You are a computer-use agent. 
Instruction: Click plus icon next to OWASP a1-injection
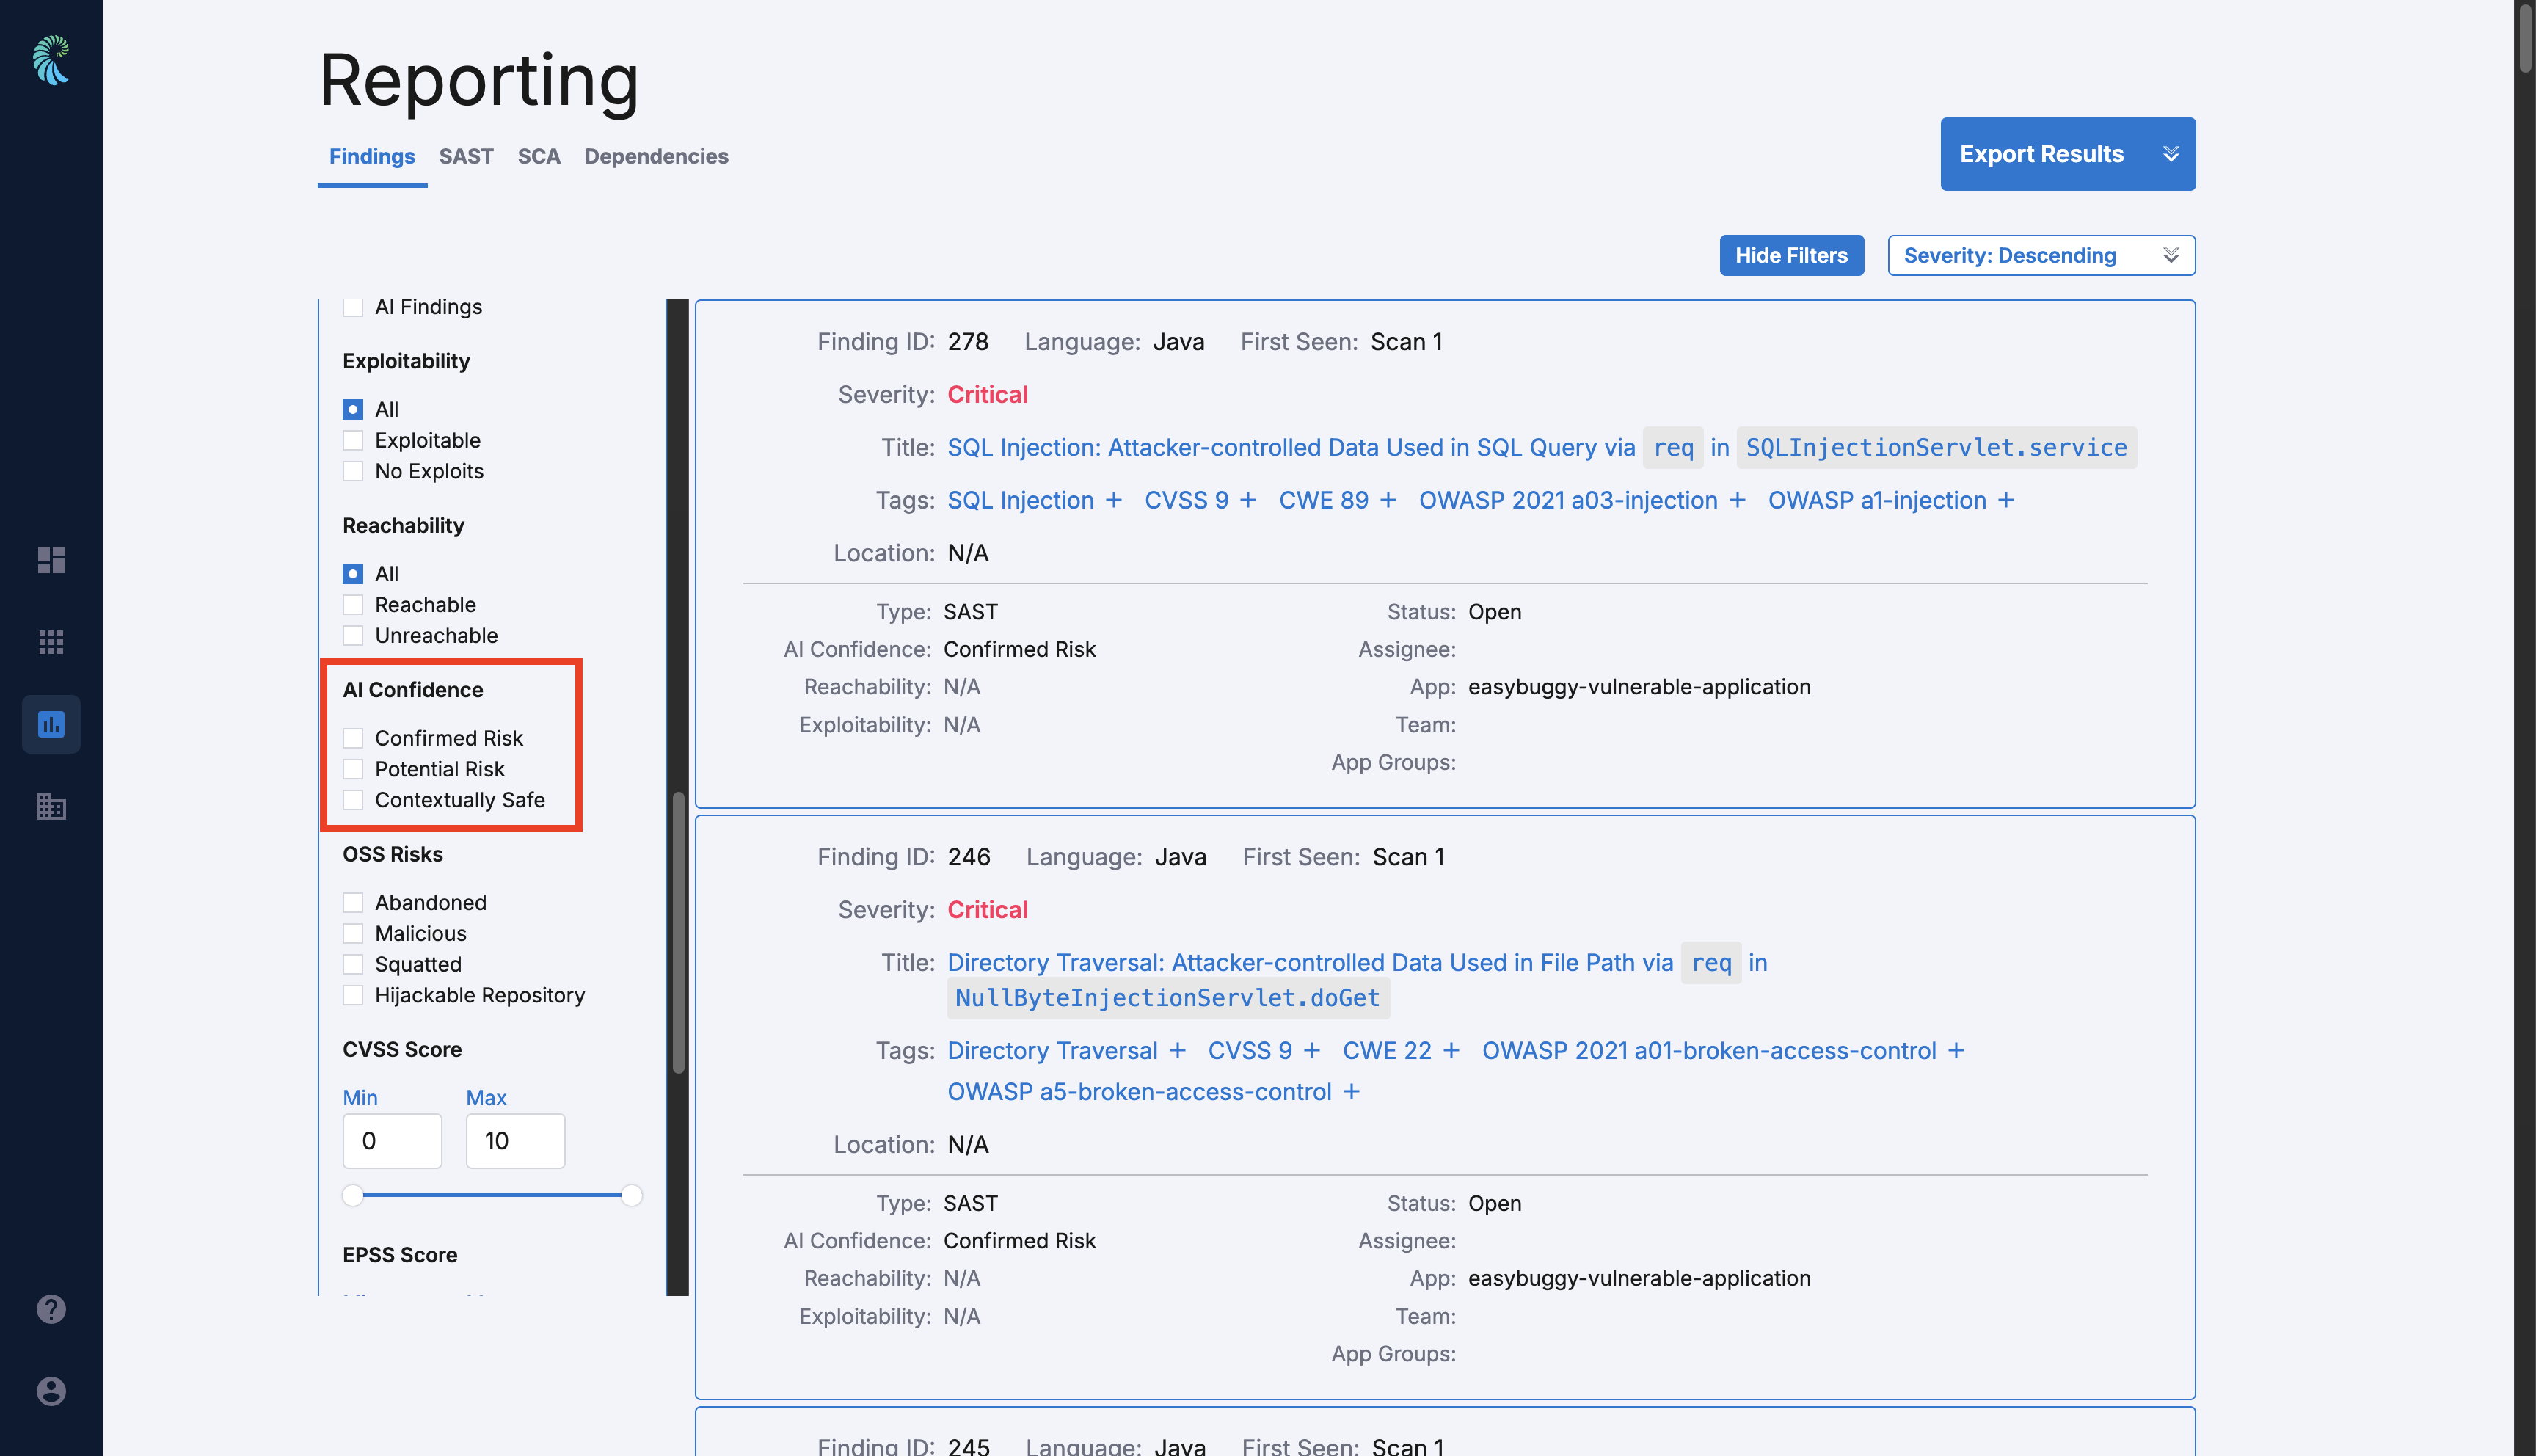(x=2006, y=500)
